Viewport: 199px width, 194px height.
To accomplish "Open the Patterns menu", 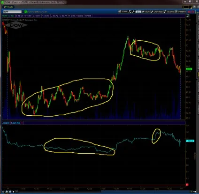I will point(180,12).
